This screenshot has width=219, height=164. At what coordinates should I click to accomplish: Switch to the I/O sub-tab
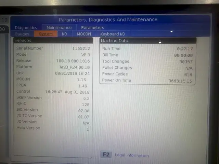coord(64,34)
